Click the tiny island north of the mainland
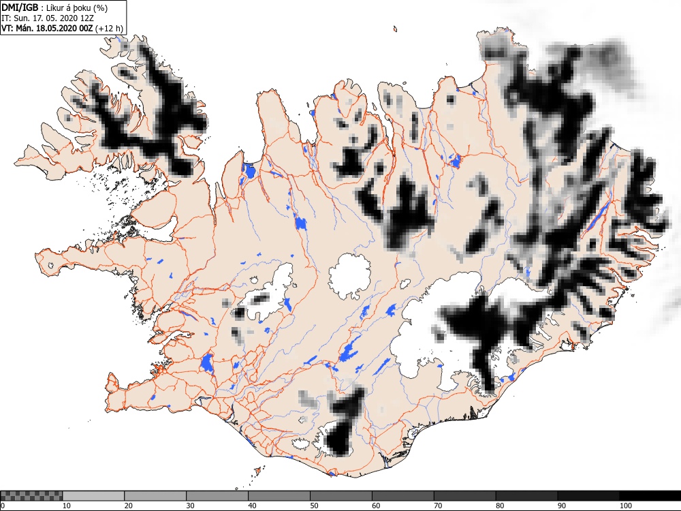Viewport: 681px width, 511px height. (395, 29)
